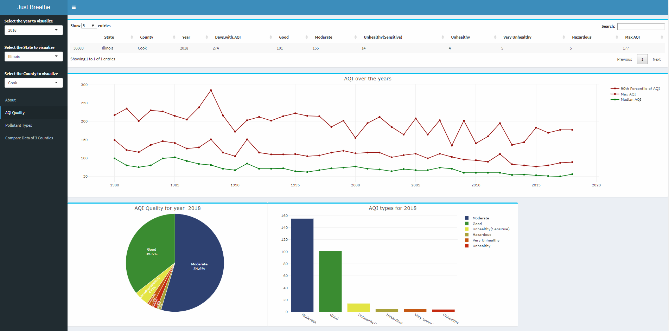Open the About sidebar tab
Viewport: 669px width, 331px height.
click(x=34, y=100)
